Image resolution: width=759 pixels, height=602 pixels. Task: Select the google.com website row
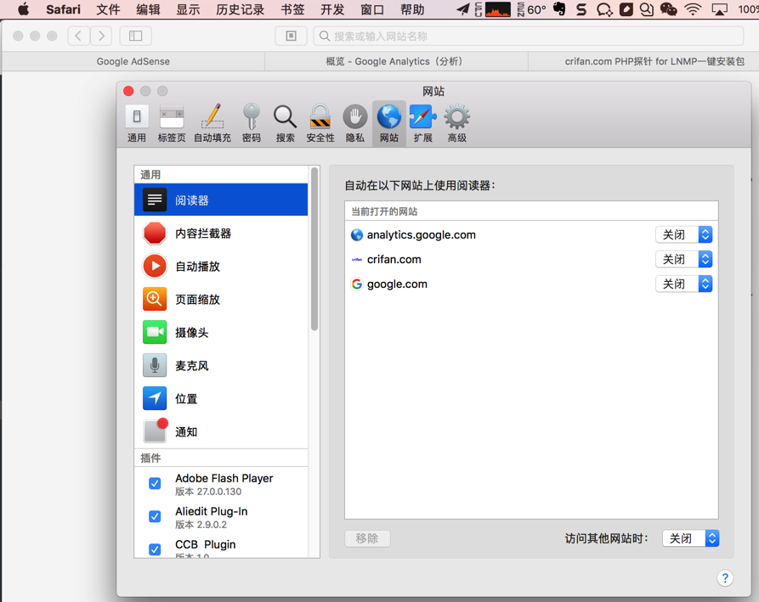click(531, 284)
